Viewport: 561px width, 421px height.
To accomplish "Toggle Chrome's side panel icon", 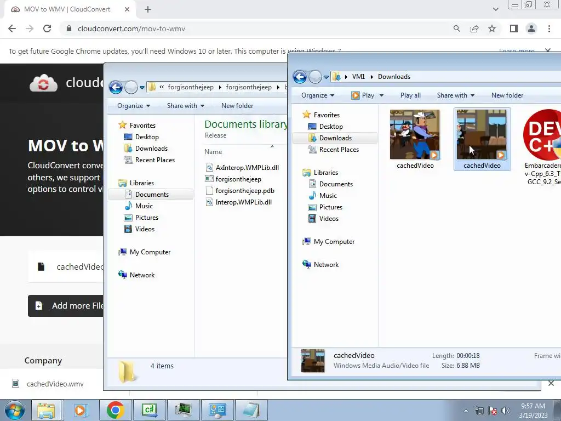I will tap(514, 29).
